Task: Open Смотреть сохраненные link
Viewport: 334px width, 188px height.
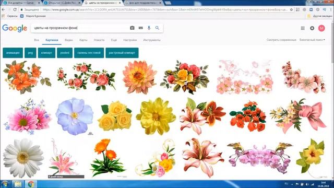Action: click(281, 40)
